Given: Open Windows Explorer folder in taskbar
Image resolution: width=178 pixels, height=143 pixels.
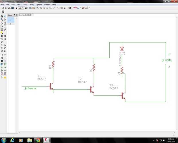Looking at the screenshot, I should [x=30, y=140].
